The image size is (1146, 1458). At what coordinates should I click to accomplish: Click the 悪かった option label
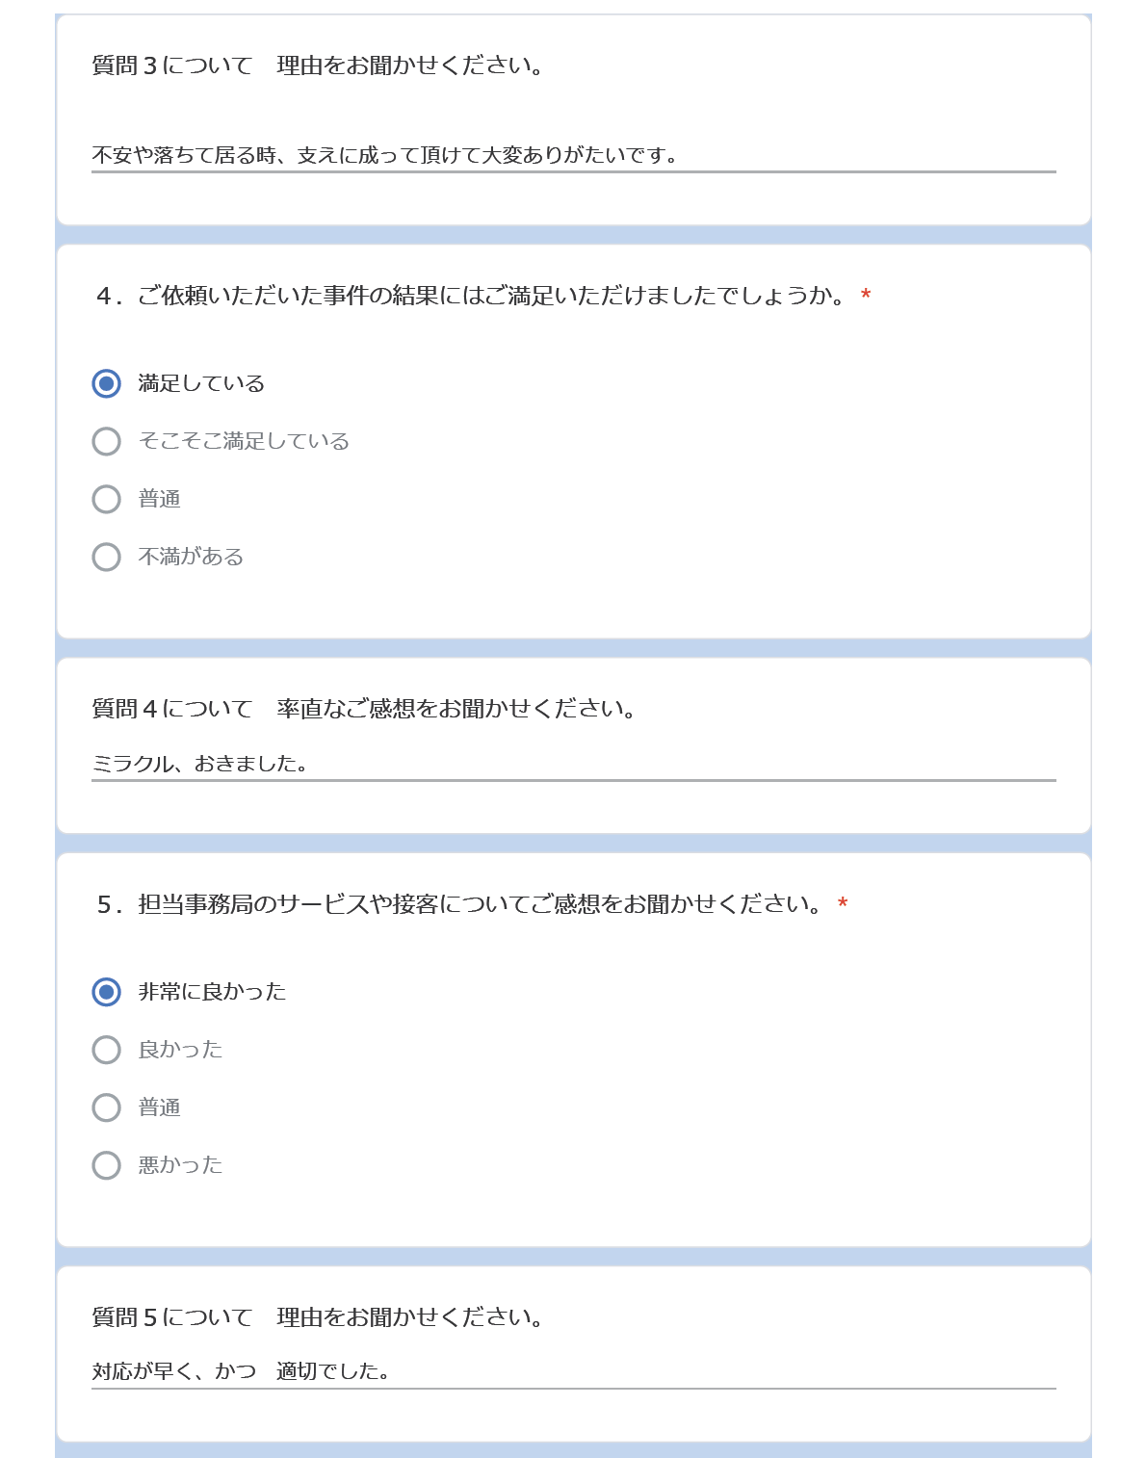(x=180, y=1165)
